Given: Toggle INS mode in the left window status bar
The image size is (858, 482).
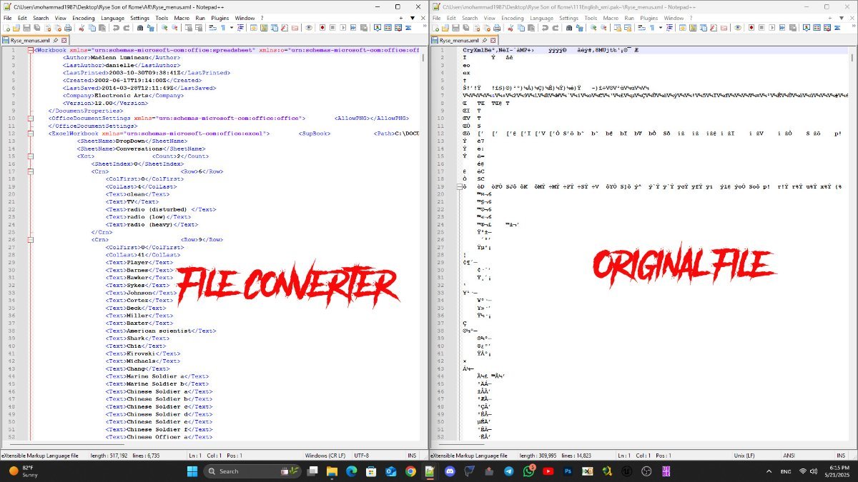Looking at the screenshot, I should pos(411,455).
